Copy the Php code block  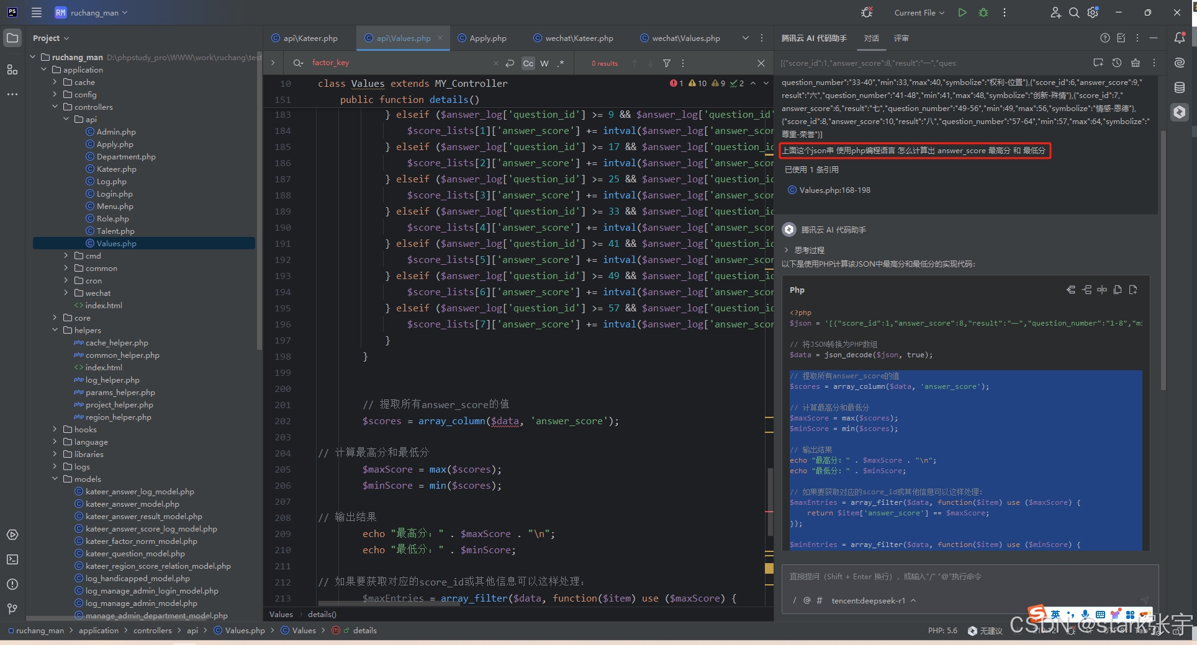click(x=1118, y=290)
